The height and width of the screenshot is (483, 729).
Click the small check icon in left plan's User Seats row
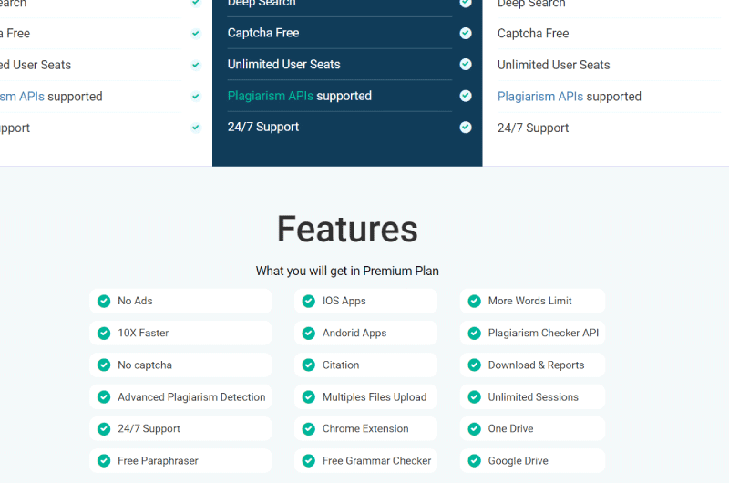pyautogui.click(x=196, y=65)
